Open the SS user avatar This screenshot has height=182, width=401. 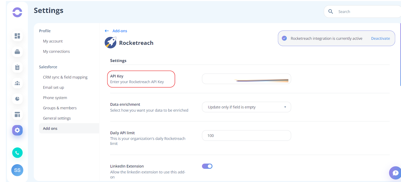(17, 170)
